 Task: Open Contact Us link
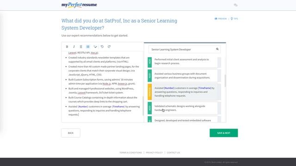[173, 153]
